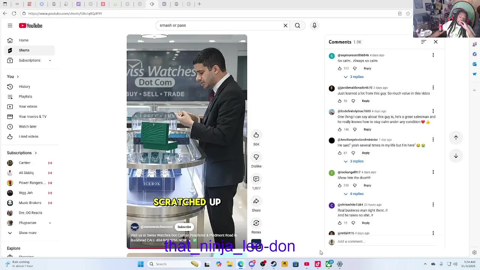Open the @swisswatchescom channel link
The width and height of the screenshot is (480, 270).
pos(156,227)
